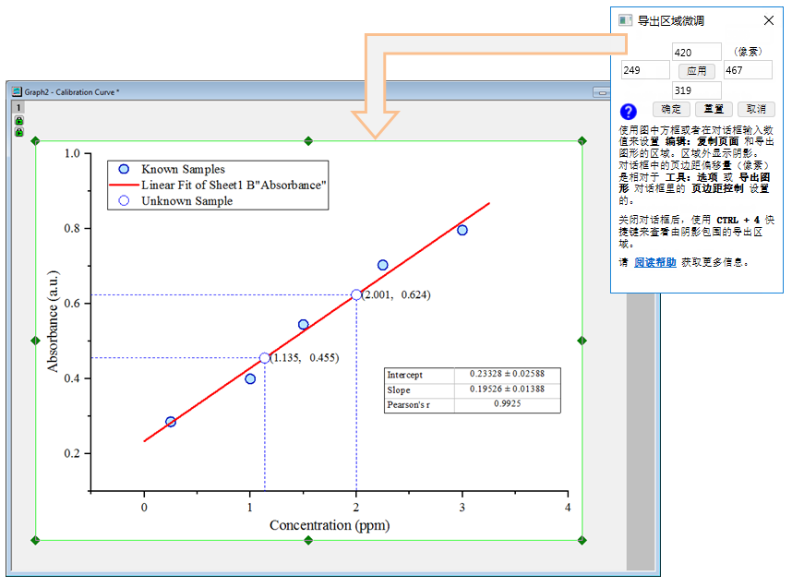The width and height of the screenshot is (792, 587).
Task: Click the Graph2 window icon in title bar
Action: click(16, 91)
